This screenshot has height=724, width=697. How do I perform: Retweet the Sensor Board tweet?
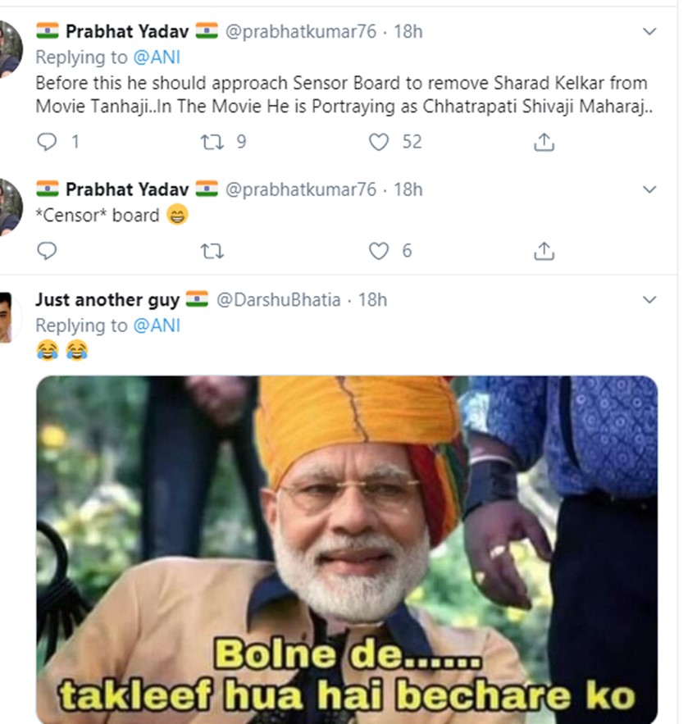click(x=212, y=142)
